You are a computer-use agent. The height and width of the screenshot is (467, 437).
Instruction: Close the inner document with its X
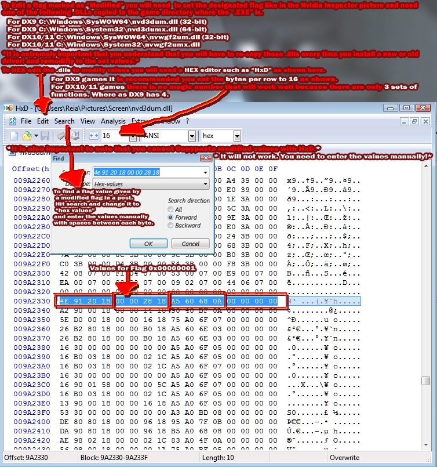point(425,121)
